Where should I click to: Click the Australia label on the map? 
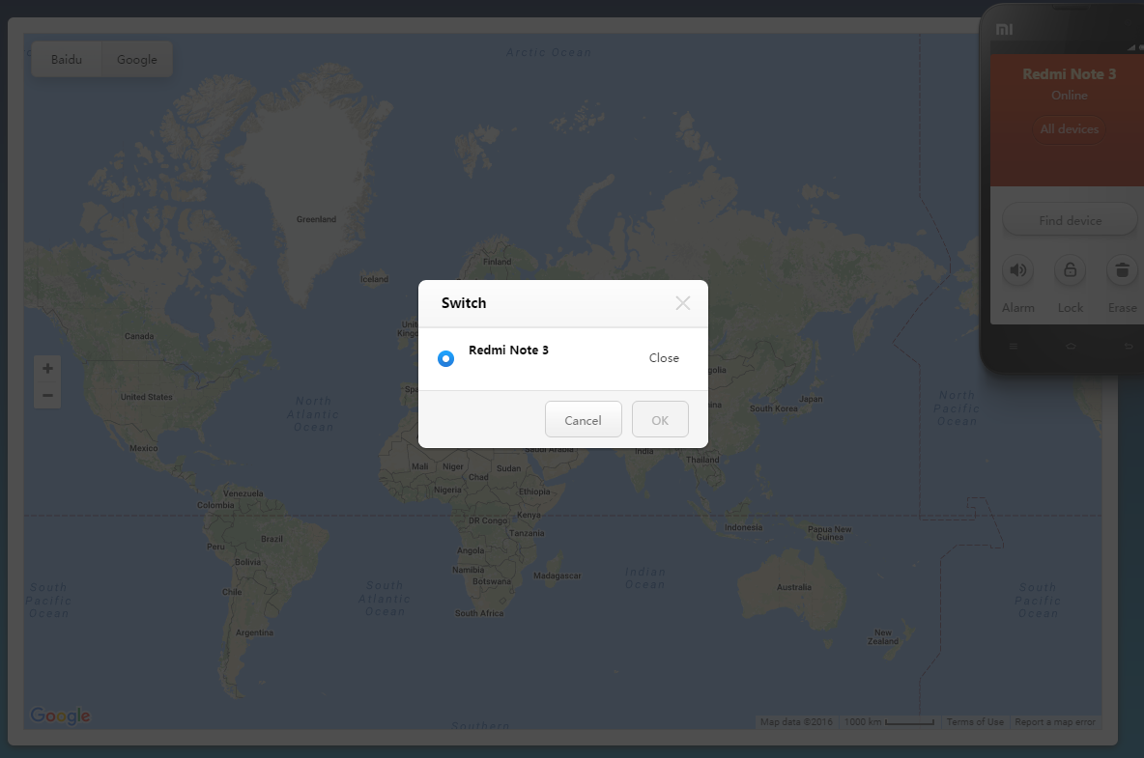click(794, 587)
